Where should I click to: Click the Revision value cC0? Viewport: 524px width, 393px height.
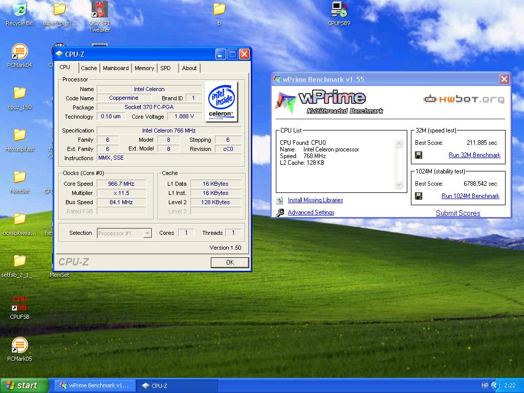228,149
